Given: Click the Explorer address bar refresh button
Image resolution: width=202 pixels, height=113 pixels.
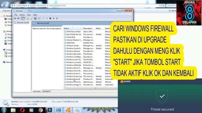Looking at the screenshot, I should [163, 6].
